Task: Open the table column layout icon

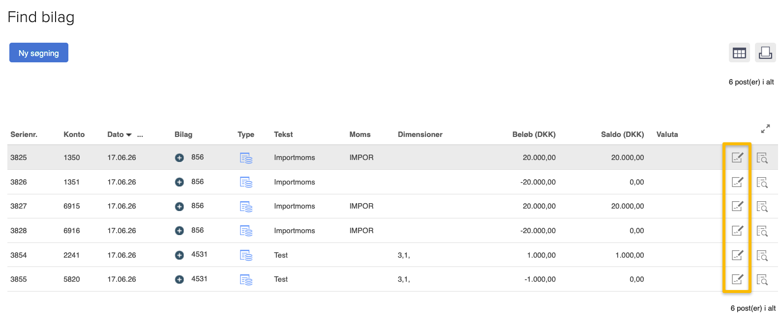Action: tap(739, 53)
